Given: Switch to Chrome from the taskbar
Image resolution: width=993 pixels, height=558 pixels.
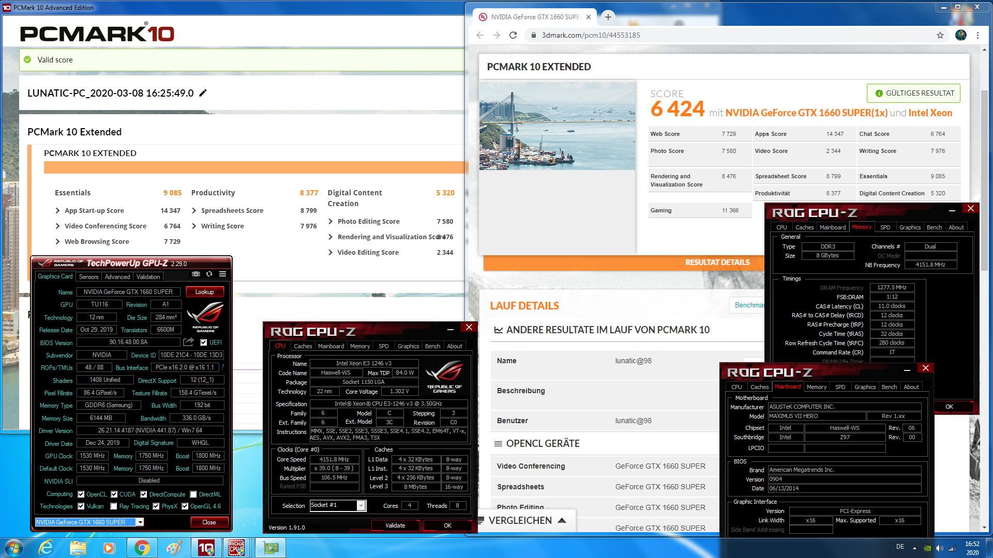Looking at the screenshot, I should pos(142,548).
